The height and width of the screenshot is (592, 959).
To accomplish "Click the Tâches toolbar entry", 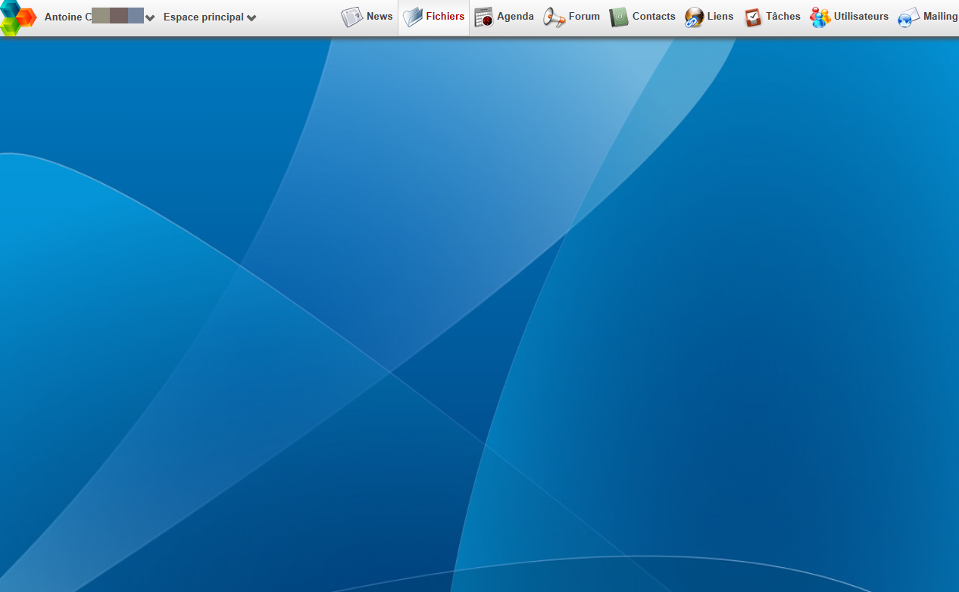I will [x=783, y=16].
